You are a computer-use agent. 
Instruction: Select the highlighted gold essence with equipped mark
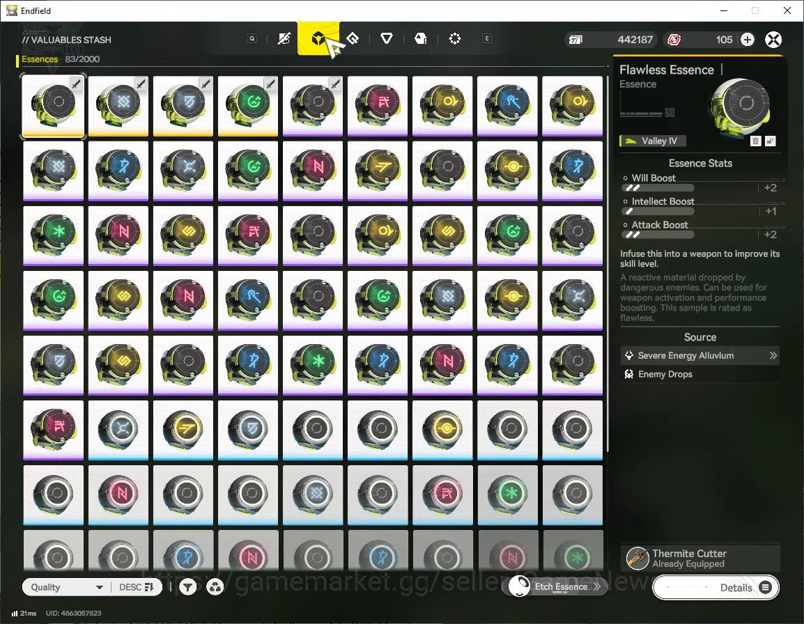[54, 106]
